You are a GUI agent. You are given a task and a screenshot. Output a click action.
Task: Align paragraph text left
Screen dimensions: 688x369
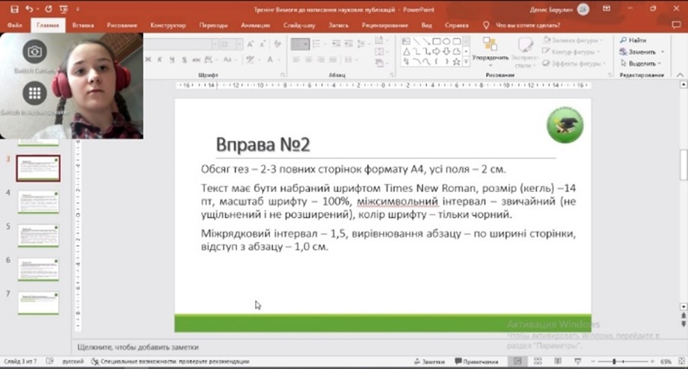[x=297, y=59]
